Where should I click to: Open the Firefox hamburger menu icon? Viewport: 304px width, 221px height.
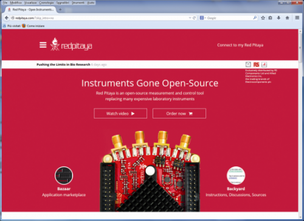(x=297, y=18)
